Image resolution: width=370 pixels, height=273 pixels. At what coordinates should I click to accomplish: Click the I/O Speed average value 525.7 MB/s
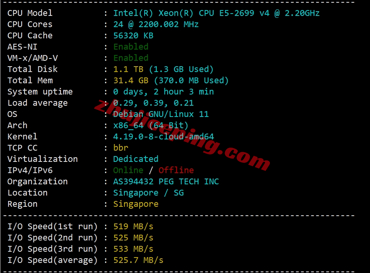coord(138,260)
